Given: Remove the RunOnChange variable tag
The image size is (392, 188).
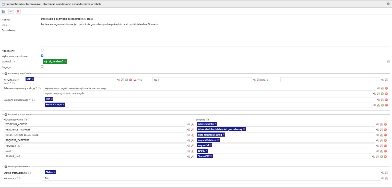Looking at the screenshot, I should [63, 105].
